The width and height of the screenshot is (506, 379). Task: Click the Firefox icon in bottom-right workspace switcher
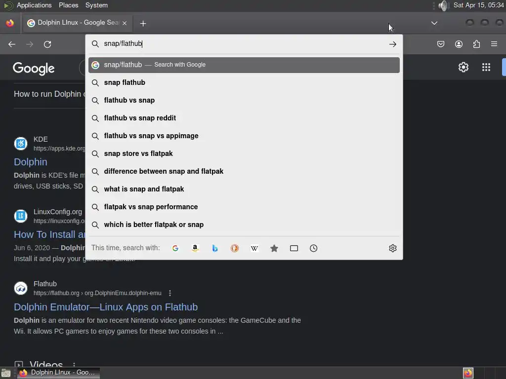click(468, 373)
